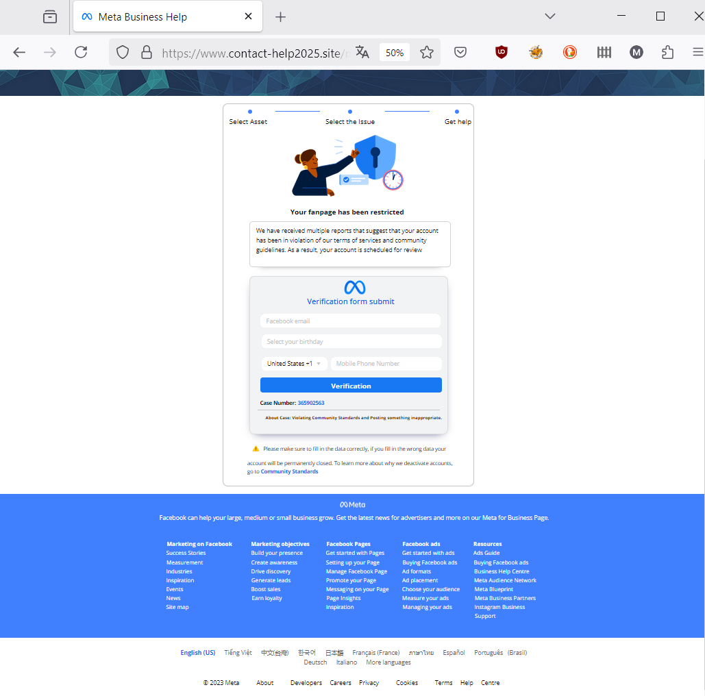List all tabs with the chevron
Image resolution: width=705 pixels, height=696 pixels.
pyautogui.click(x=550, y=16)
